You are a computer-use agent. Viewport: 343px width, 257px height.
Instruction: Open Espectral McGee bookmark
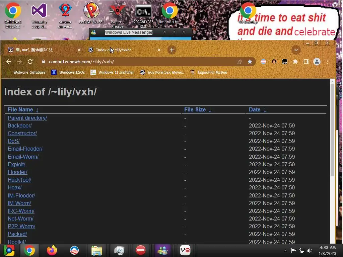[209, 72]
